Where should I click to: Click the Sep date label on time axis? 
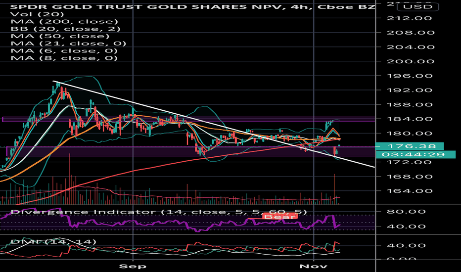pyautogui.click(x=133, y=266)
